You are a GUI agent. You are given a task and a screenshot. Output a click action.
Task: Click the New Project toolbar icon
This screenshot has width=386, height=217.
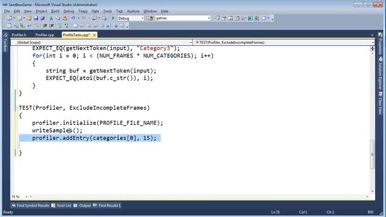click(10, 18)
